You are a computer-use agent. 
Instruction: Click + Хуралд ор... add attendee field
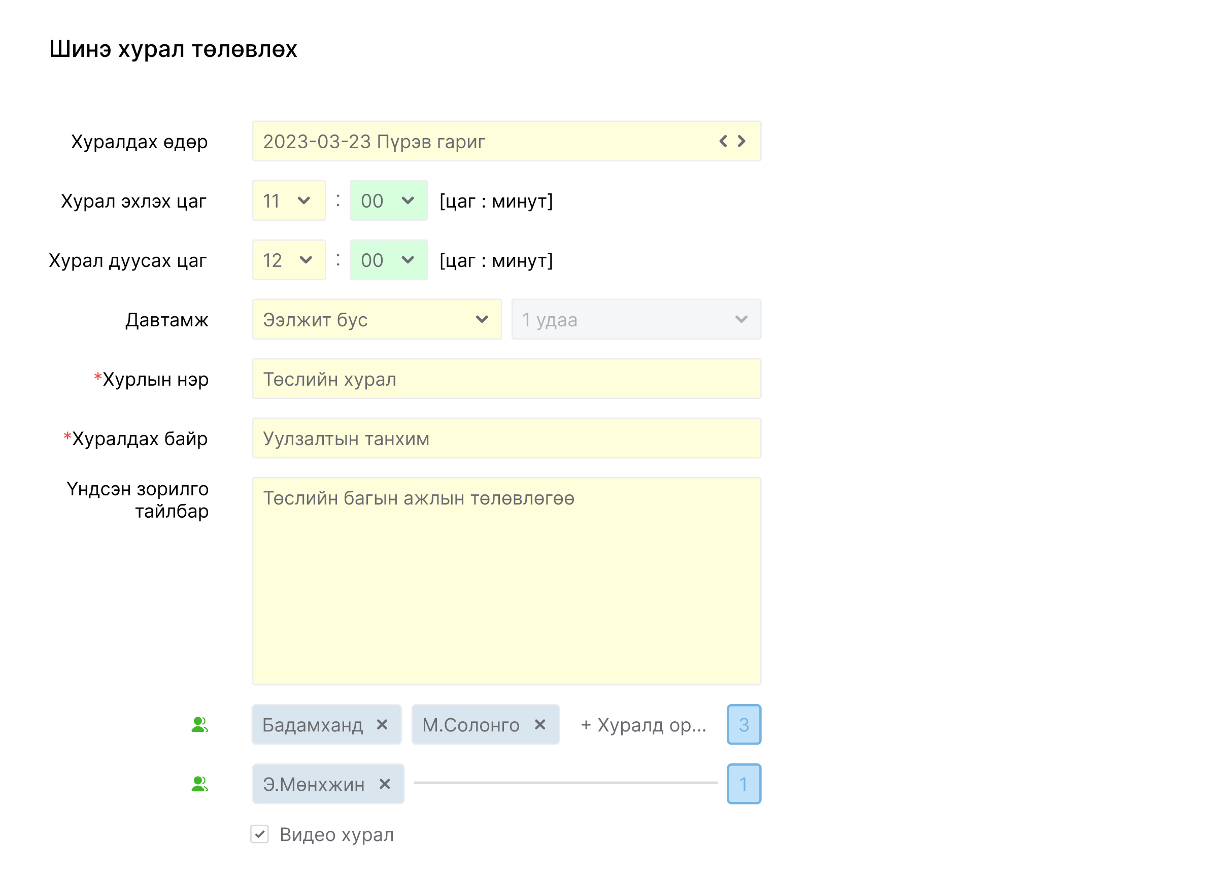tap(643, 725)
